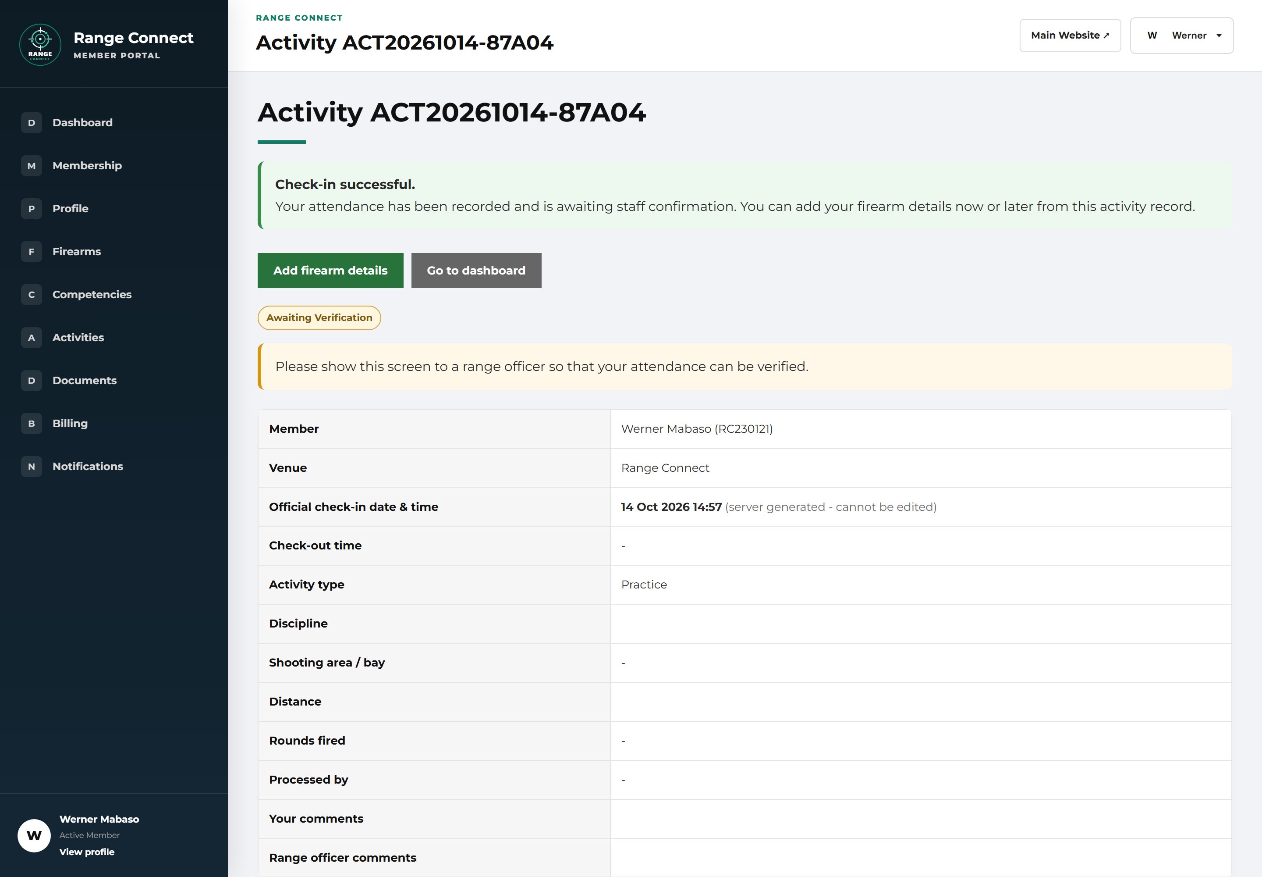
Task: Click the P icon for Profile
Action: click(31, 208)
